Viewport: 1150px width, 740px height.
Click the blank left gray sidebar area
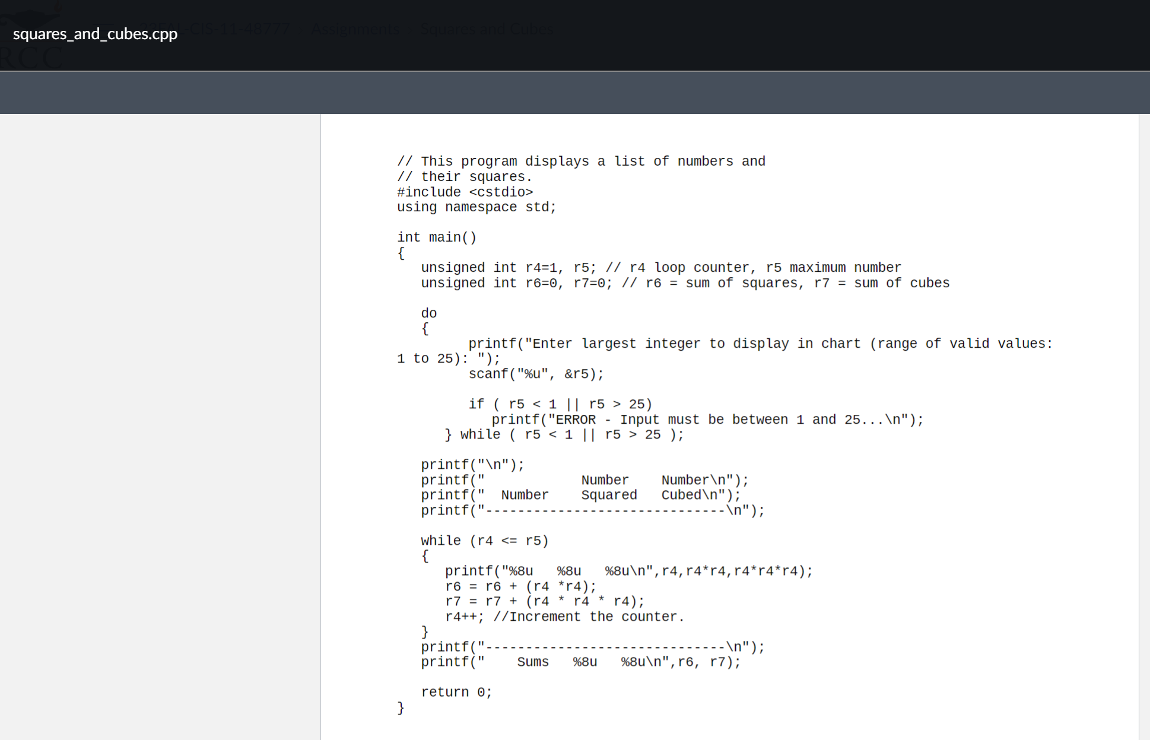pyautogui.click(x=160, y=415)
